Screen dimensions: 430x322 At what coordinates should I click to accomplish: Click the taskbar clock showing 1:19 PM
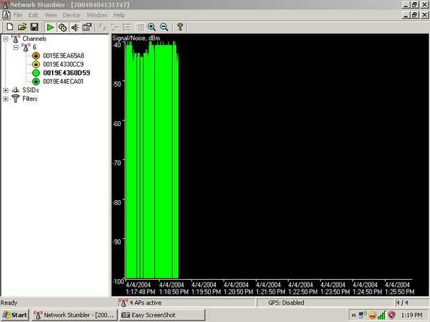(411, 316)
